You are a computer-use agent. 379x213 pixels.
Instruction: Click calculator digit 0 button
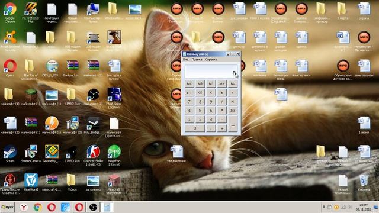point(195,128)
